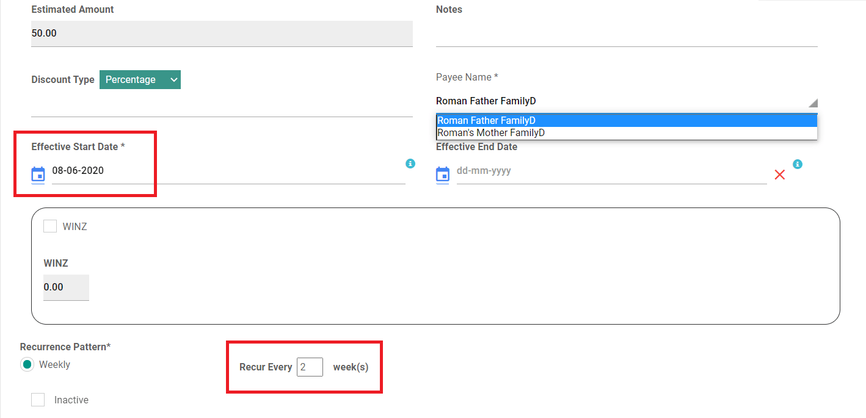Enable the WINZ checkbox
Viewport: 866px width, 418px height.
point(49,226)
